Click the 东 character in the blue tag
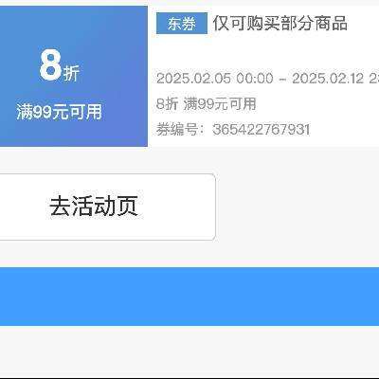Screen dimensions: 379x379 (174, 24)
